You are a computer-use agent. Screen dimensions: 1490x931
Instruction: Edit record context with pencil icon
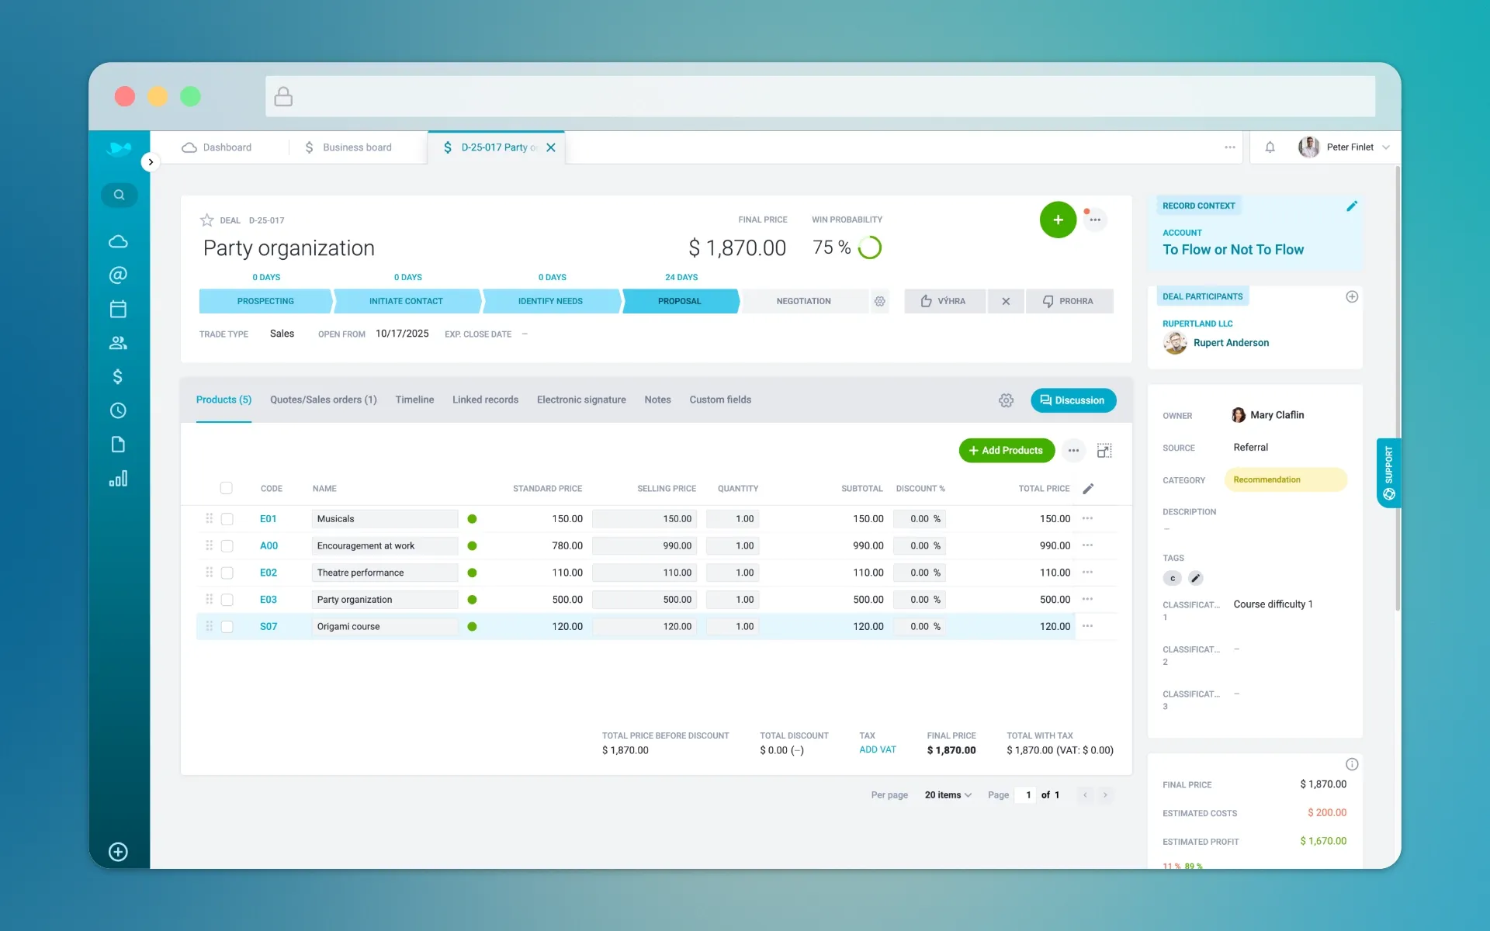(1351, 206)
